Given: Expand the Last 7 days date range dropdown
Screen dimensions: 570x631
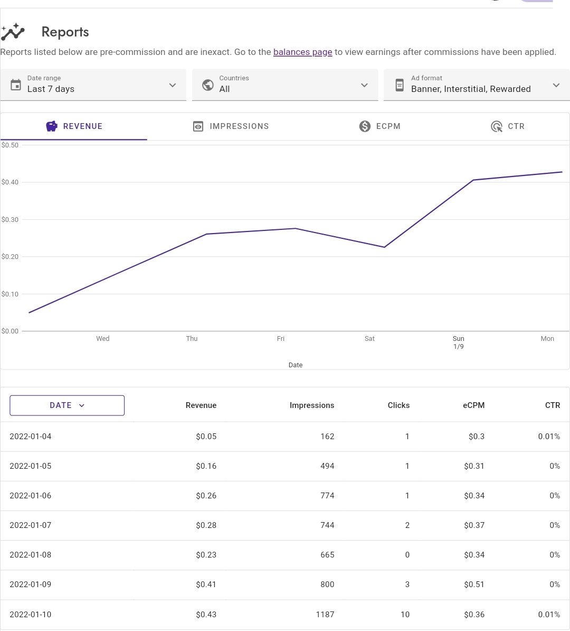Looking at the screenshot, I should point(172,85).
